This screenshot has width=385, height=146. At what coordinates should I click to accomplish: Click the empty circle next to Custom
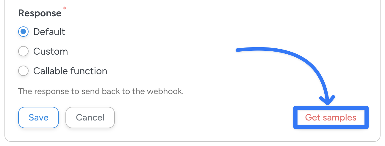pos(23,51)
